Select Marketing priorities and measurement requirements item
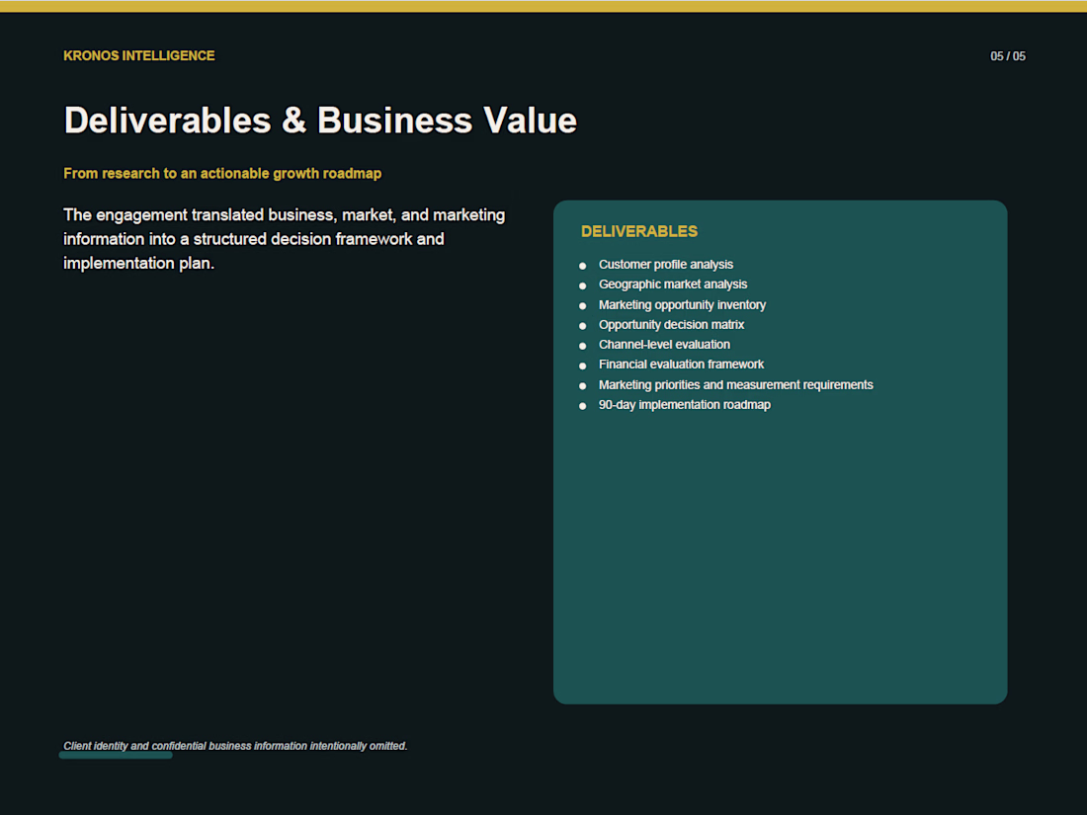Viewport: 1087px width, 815px height. pos(735,384)
